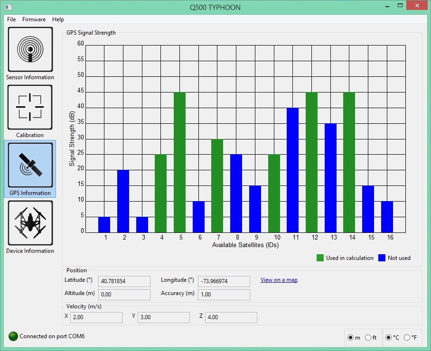The height and width of the screenshot is (351, 431).
Task: Click the blue bar for satellite 16
Action: 387,217
